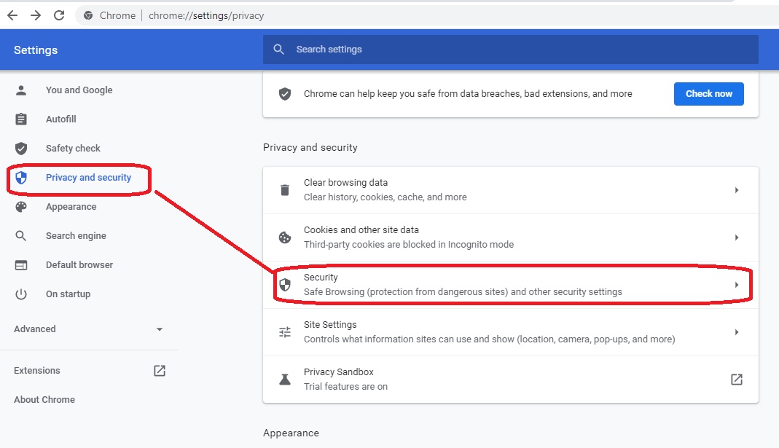Open About Chrome page
Image resolution: width=779 pixels, height=448 pixels.
[44, 399]
